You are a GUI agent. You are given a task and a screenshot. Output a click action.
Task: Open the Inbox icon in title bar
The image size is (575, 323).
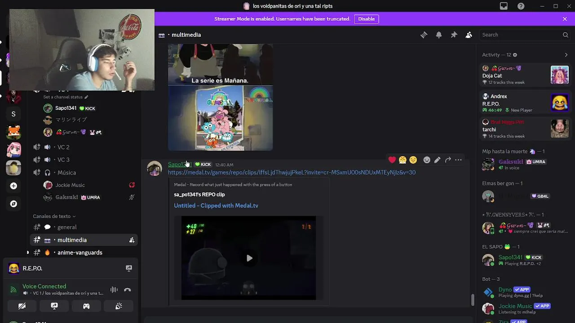504,6
